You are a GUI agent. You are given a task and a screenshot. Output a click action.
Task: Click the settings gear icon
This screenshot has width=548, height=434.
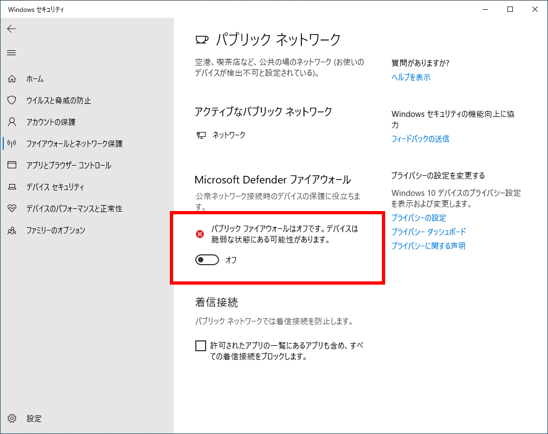pyautogui.click(x=12, y=418)
